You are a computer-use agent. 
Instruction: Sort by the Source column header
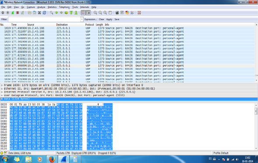pyautogui.click(x=31, y=24)
